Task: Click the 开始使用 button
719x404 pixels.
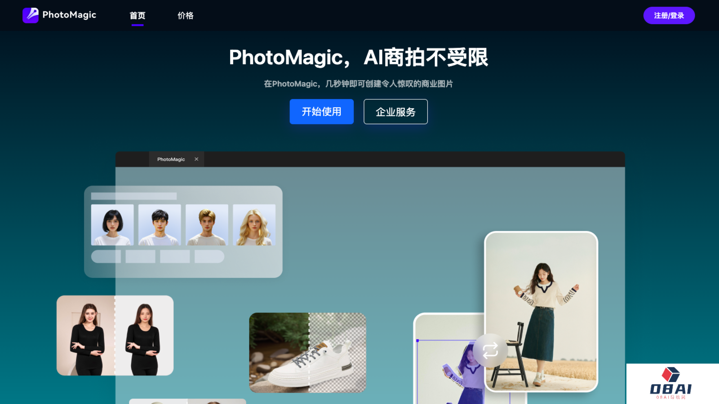Action: pyautogui.click(x=322, y=112)
